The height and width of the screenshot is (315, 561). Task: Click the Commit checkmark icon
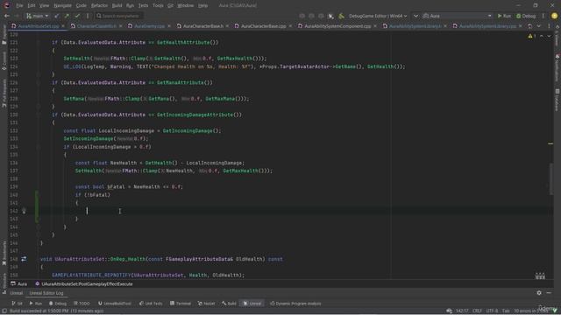[x=77, y=16]
